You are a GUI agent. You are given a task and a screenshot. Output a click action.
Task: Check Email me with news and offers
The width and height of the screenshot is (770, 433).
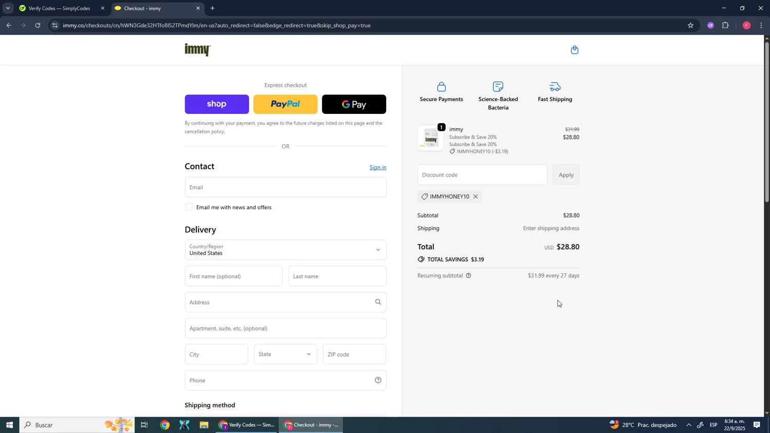189,207
